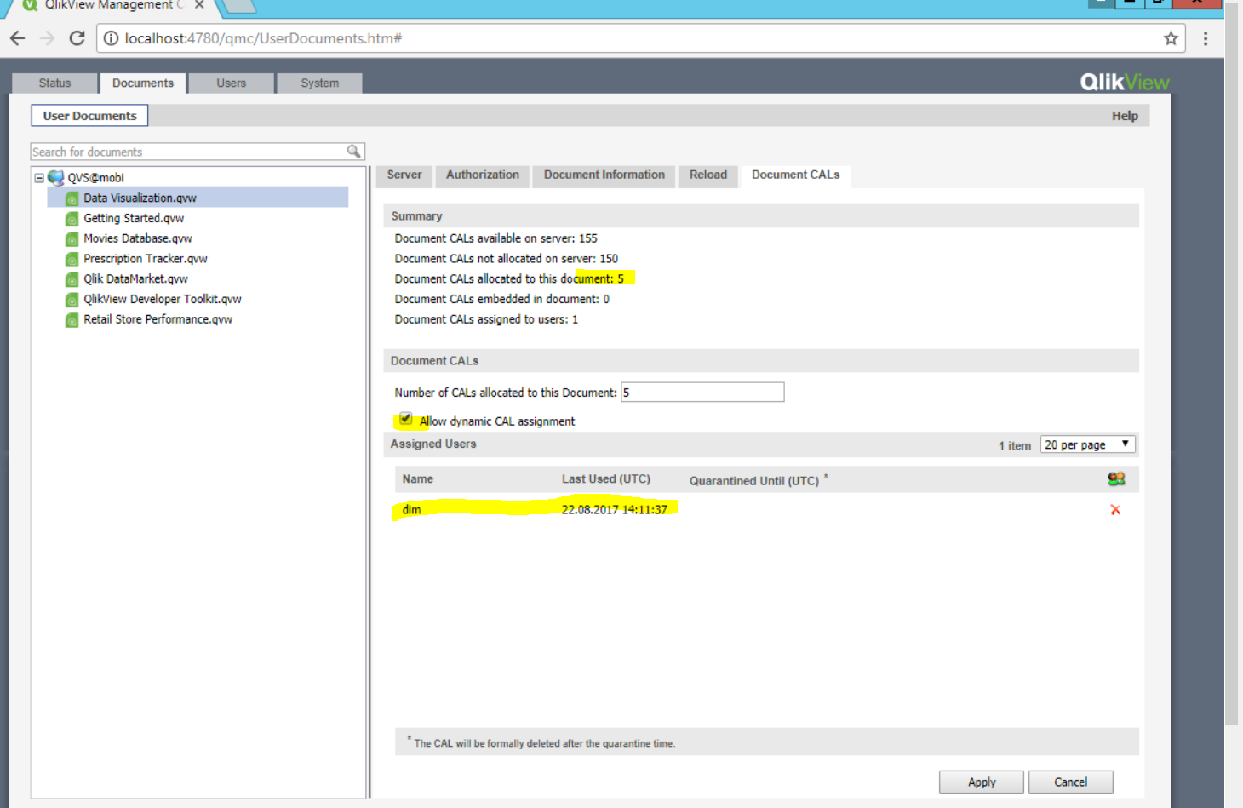Open the Document Information tab
The image size is (1243, 808).
point(604,175)
